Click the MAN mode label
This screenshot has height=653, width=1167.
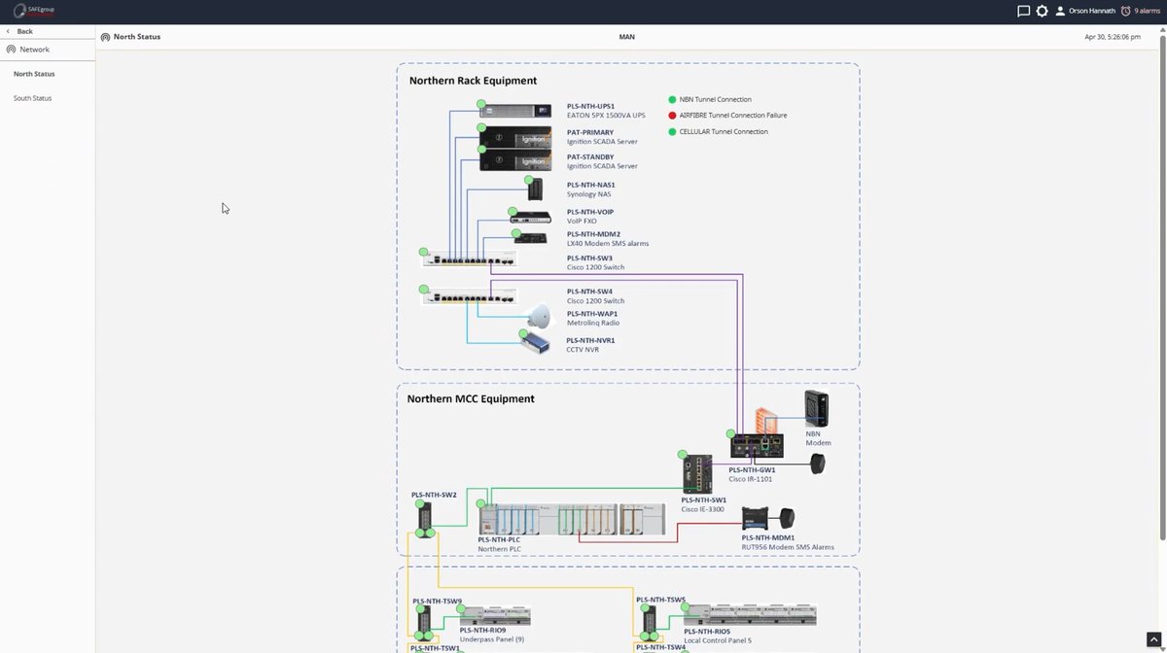point(626,37)
